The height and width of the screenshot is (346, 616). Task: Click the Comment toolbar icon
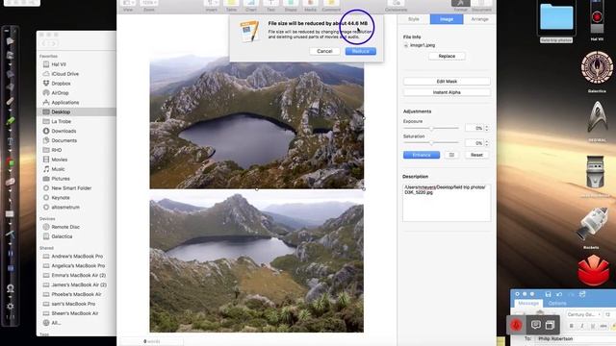(331, 5)
